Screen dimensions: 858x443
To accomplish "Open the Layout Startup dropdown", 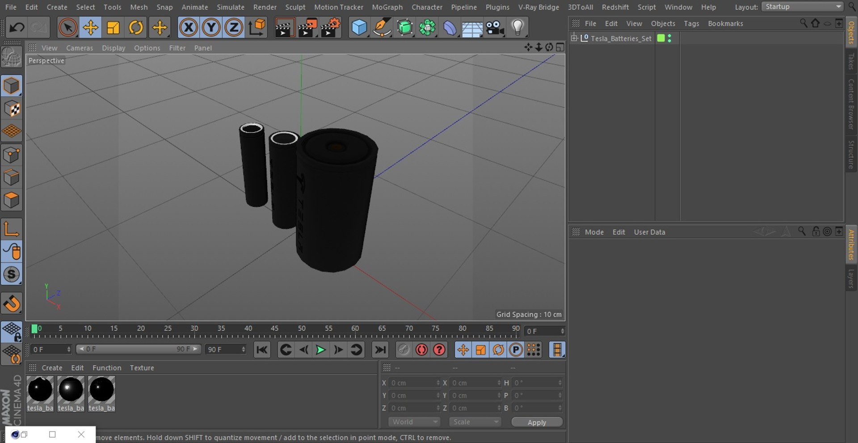I will point(802,7).
